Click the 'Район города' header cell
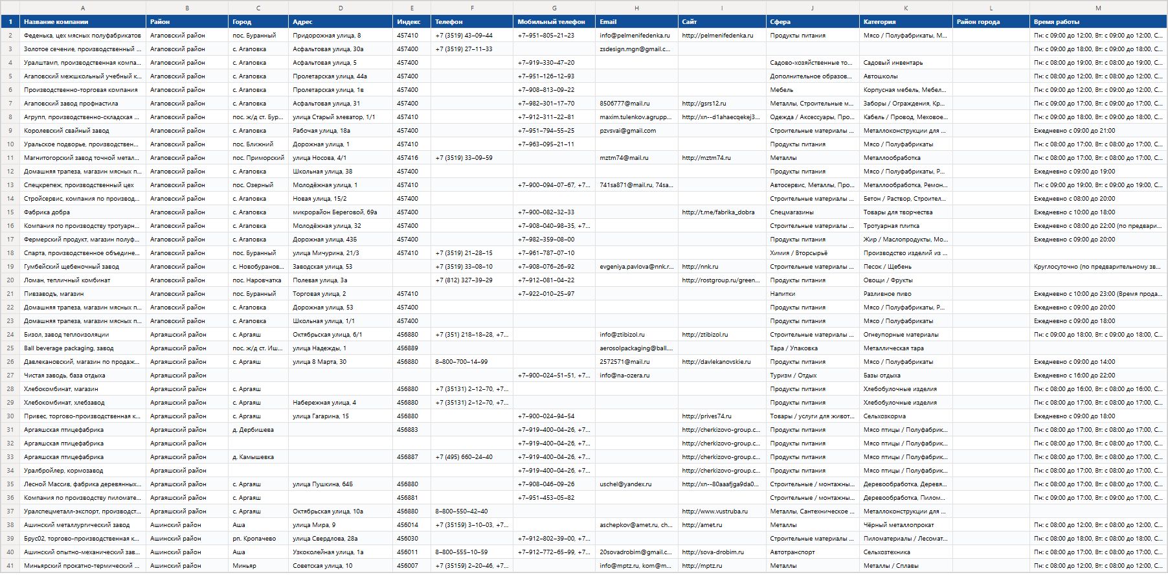1168x584 pixels. pos(991,21)
